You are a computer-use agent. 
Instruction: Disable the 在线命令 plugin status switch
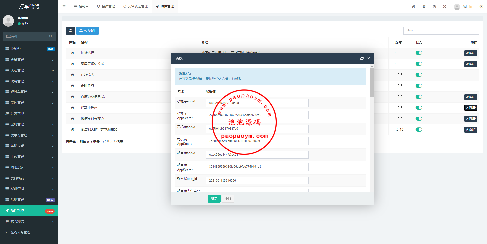pos(419,75)
